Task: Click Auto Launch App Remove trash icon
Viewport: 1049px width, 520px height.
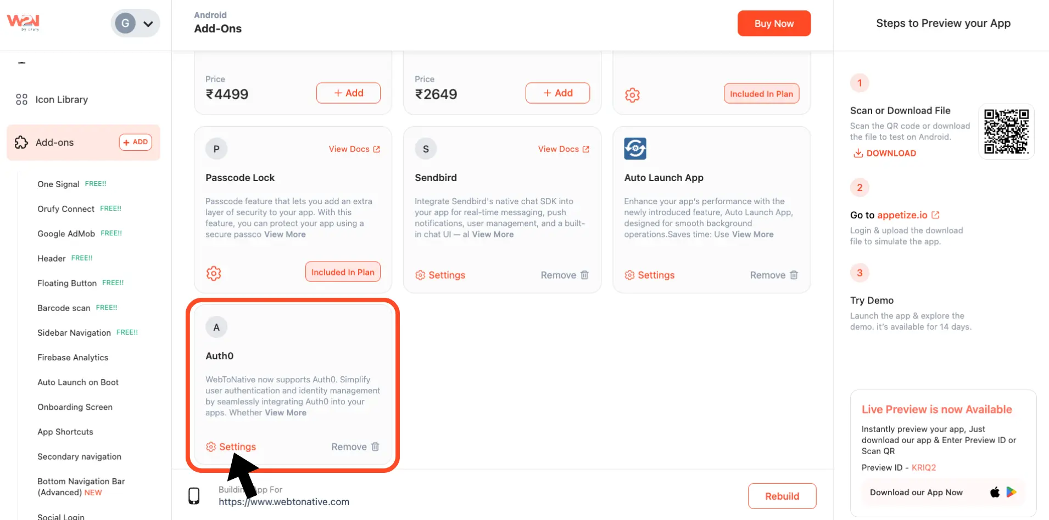Action: click(794, 275)
